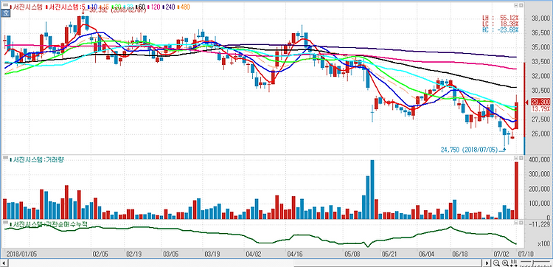This screenshot has width=553, height=267.
Task: Click the 06/18 date axis label
Action: 460,253
